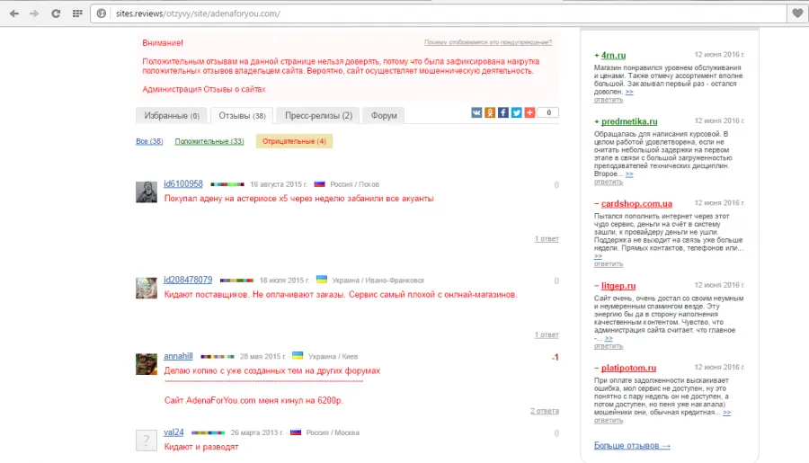Open the apps grid icon in toolbar
The height and width of the screenshot is (463, 809).
77,13
